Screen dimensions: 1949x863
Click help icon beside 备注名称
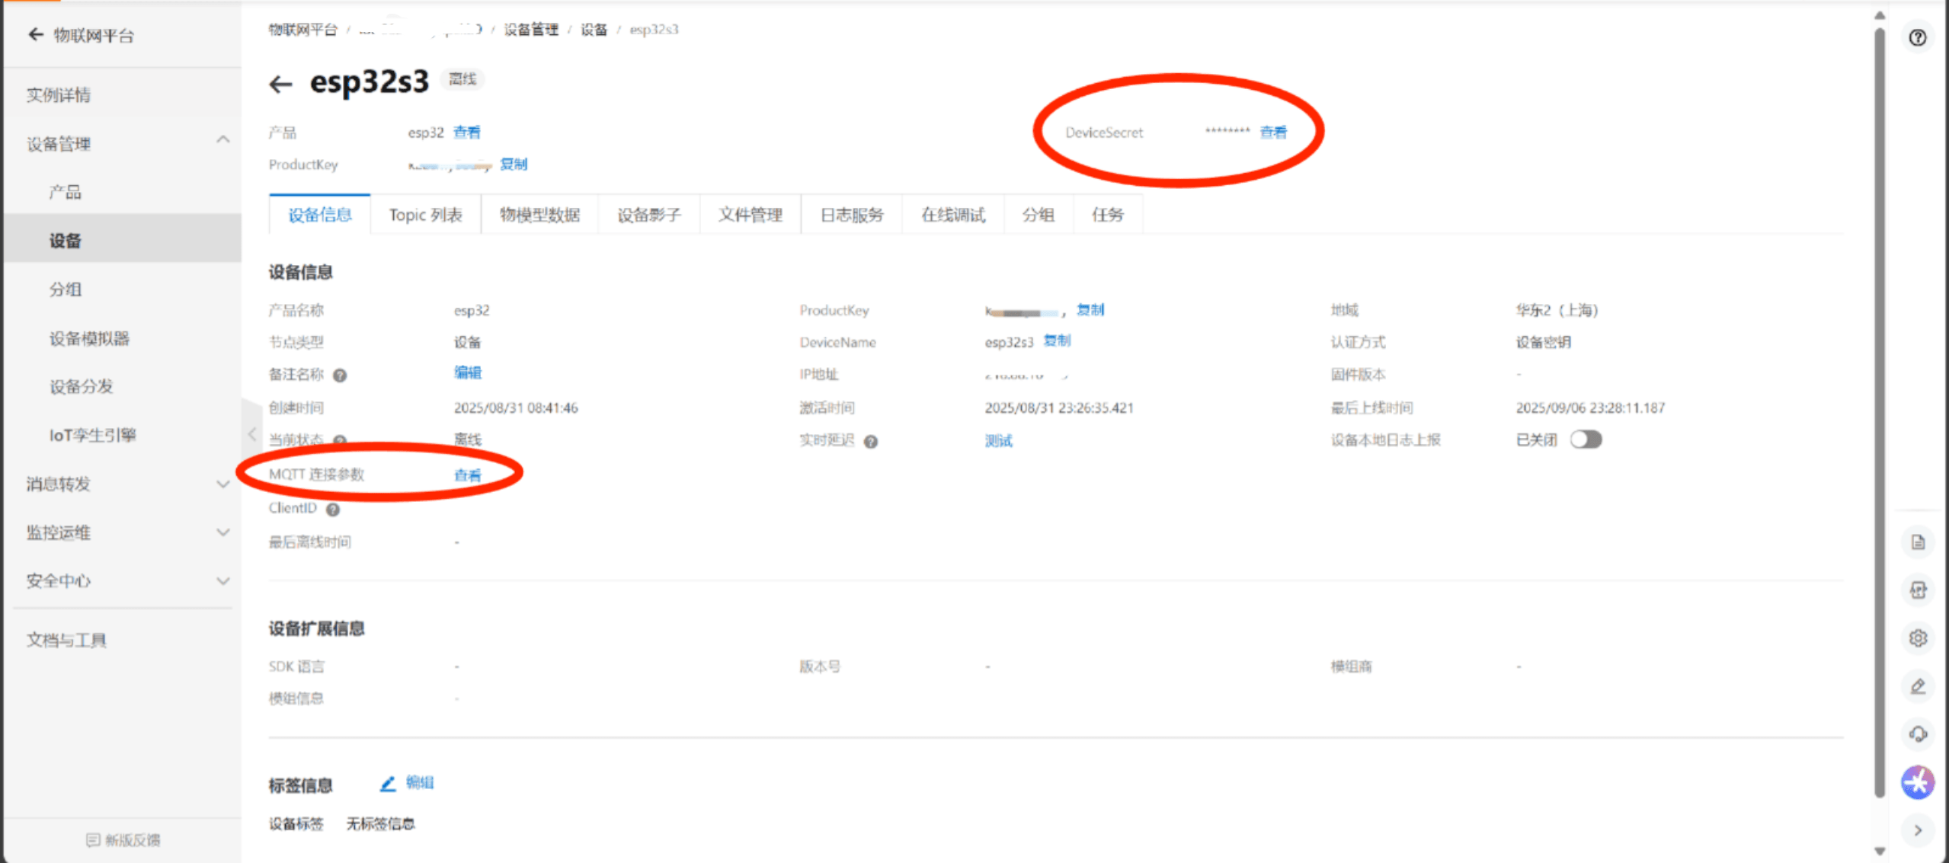click(340, 375)
